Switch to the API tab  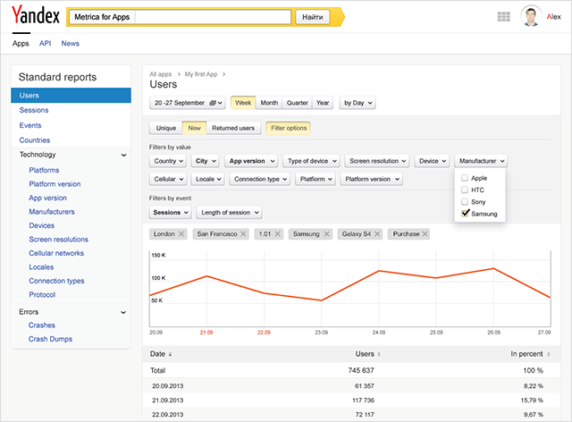pyautogui.click(x=45, y=43)
